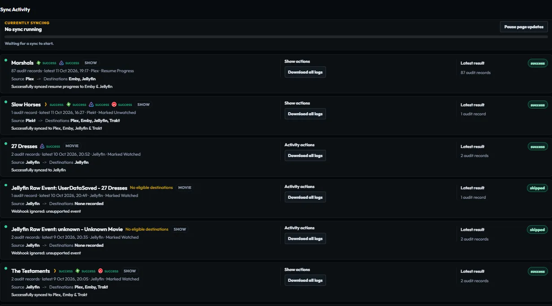The height and width of the screenshot is (306, 552).
Task: Click the Jellyfin icon in Slow Horses row
Action: tap(91, 105)
